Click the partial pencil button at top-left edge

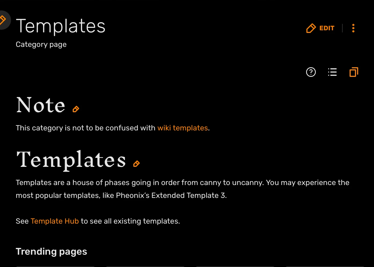pos(3,20)
